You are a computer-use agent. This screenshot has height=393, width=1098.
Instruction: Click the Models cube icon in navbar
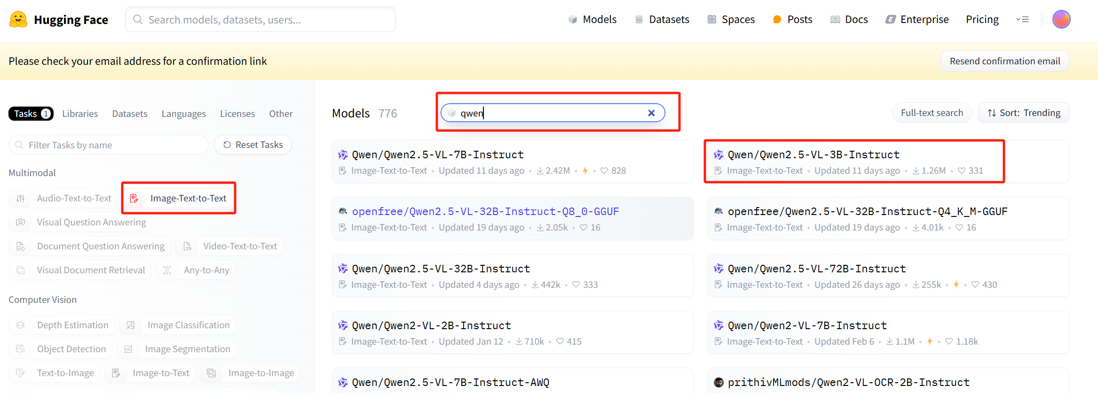coord(573,19)
